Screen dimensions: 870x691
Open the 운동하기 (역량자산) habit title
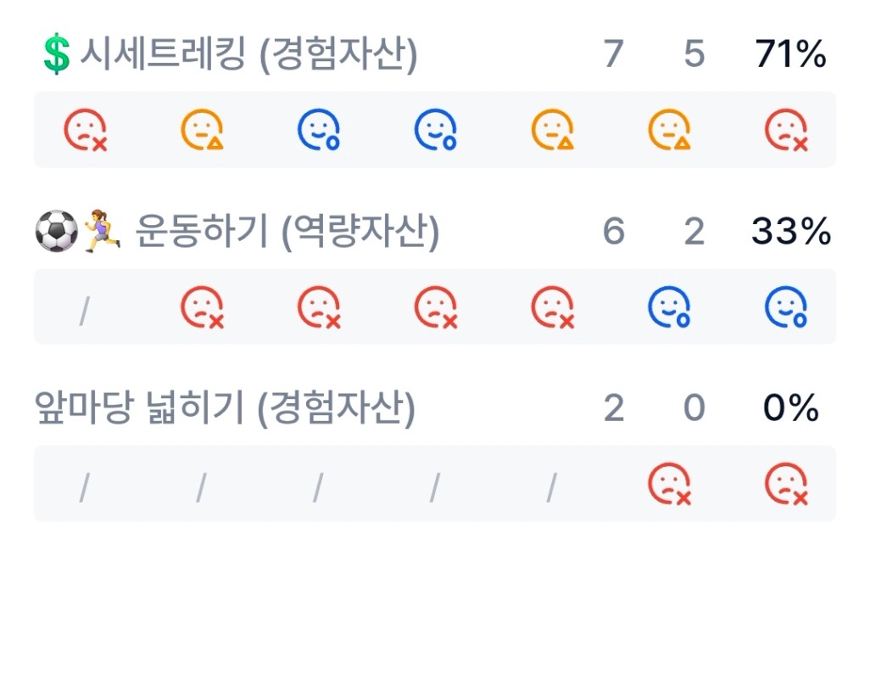pos(287,231)
